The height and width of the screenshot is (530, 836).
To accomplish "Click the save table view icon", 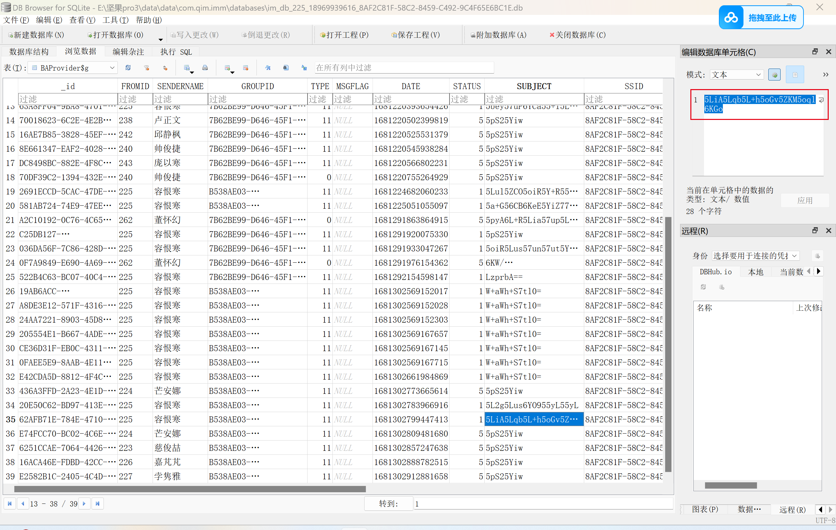I will [187, 68].
